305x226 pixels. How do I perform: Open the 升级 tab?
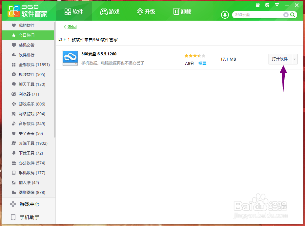tap(146, 12)
